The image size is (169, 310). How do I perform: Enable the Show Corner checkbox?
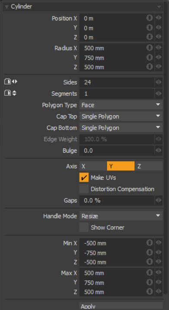coord(84,227)
